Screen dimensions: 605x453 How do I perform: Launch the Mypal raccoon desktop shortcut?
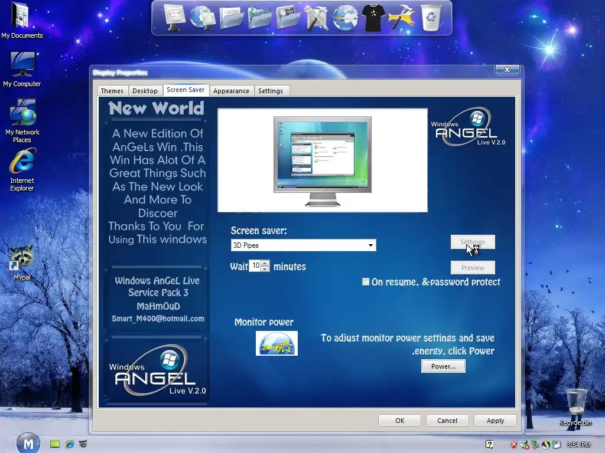(x=22, y=262)
